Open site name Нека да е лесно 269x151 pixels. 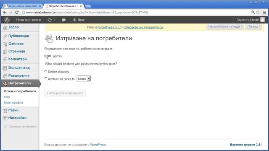coord(29,20)
